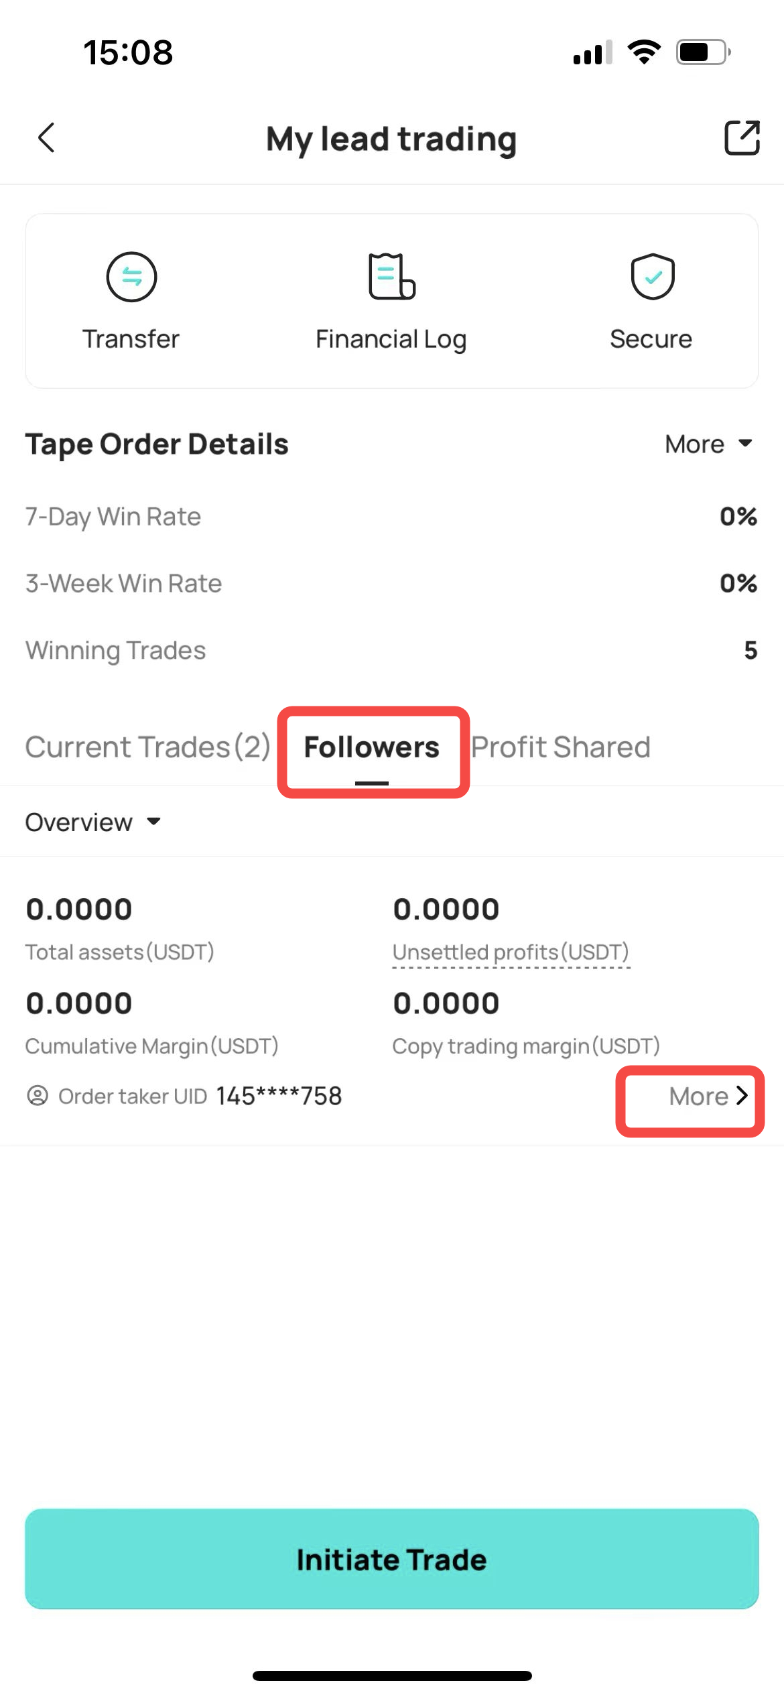Image resolution: width=784 pixels, height=1697 pixels.
Task: Tap the Transfer swap icon
Action: (x=131, y=277)
